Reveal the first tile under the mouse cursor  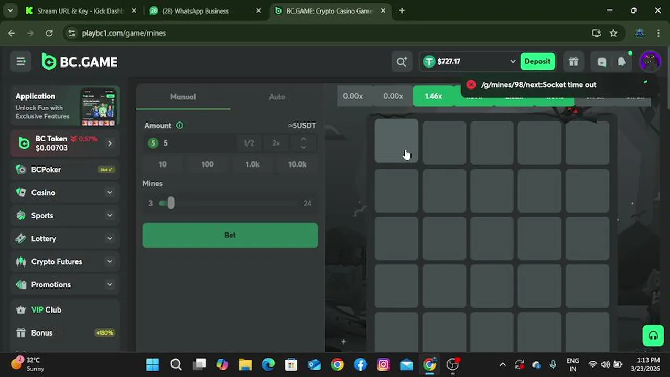point(396,141)
